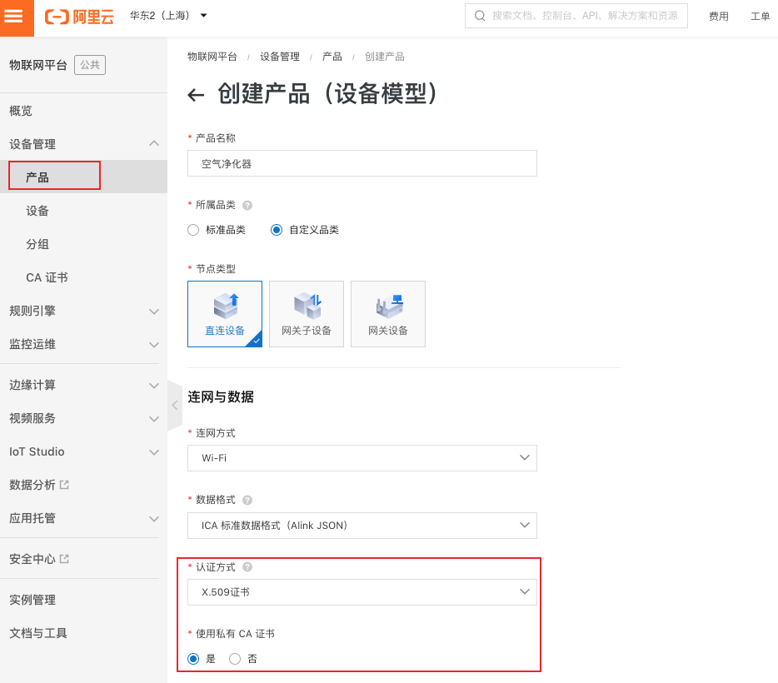This screenshot has width=778, height=683.
Task: Open the 工单 menu item
Action: tap(761, 15)
